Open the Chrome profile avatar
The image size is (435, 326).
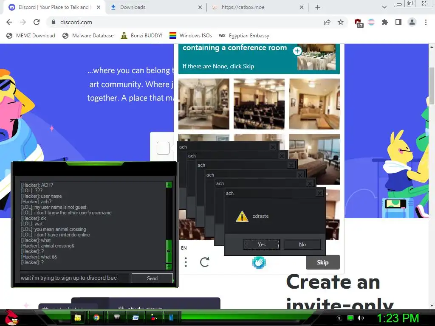coord(412,22)
